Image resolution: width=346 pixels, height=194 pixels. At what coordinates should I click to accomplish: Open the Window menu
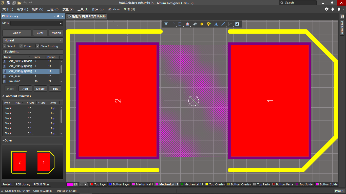113,9
